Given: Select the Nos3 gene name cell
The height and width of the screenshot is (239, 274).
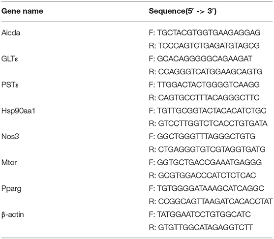Looking at the screenshot, I should pos(10,137).
